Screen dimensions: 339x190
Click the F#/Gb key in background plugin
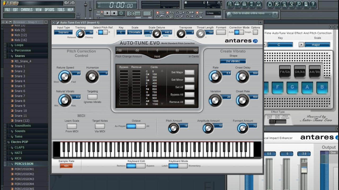tap(285, 72)
